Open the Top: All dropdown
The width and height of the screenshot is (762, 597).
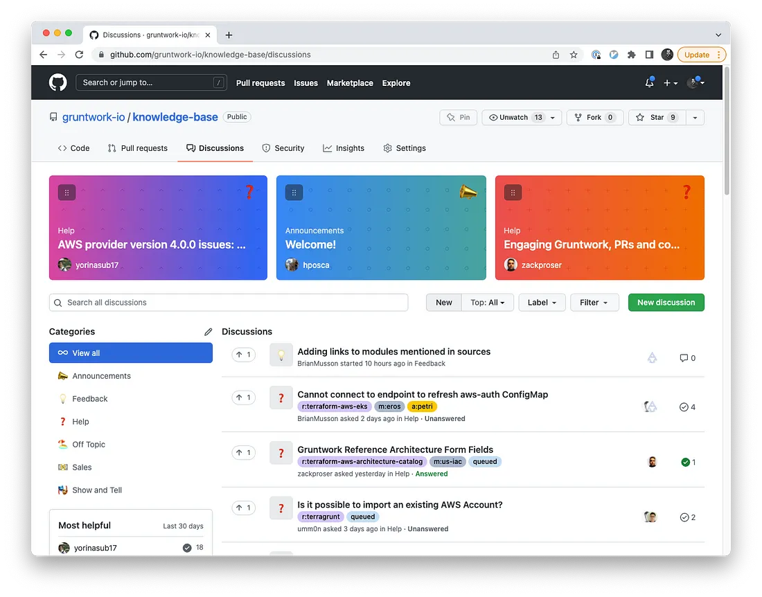(488, 302)
